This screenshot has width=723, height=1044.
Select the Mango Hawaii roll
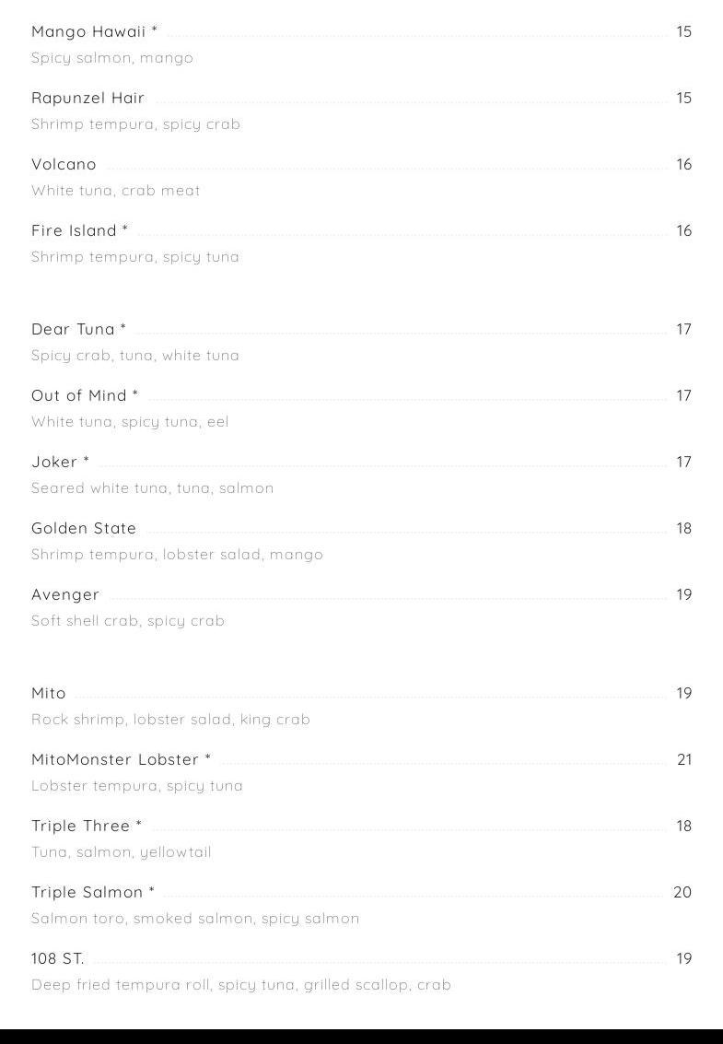click(94, 31)
